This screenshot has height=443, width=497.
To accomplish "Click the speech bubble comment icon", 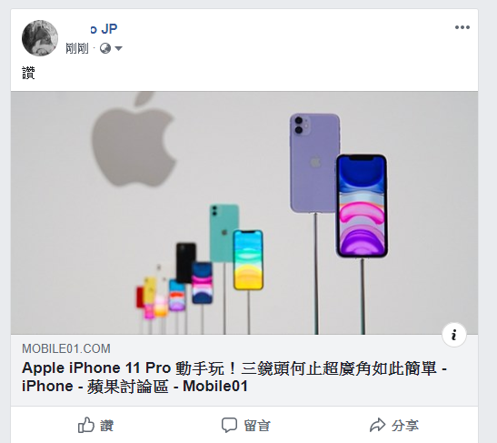I will pyautogui.click(x=229, y=425).
